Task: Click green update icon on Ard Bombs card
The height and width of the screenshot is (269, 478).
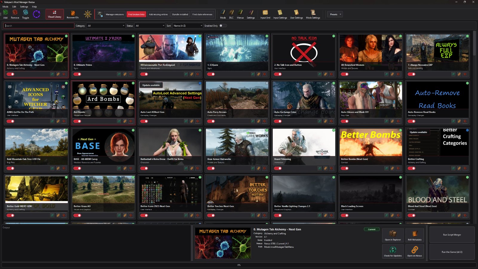Action: [119, 121]
